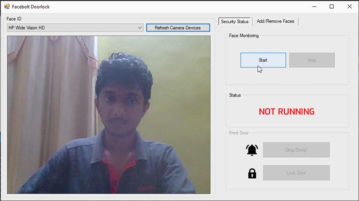Image resolution: width=359 pixels, height=201 pixels.
Task: Click the Face Monitoring group label
Action: click(x=244, y=36)
